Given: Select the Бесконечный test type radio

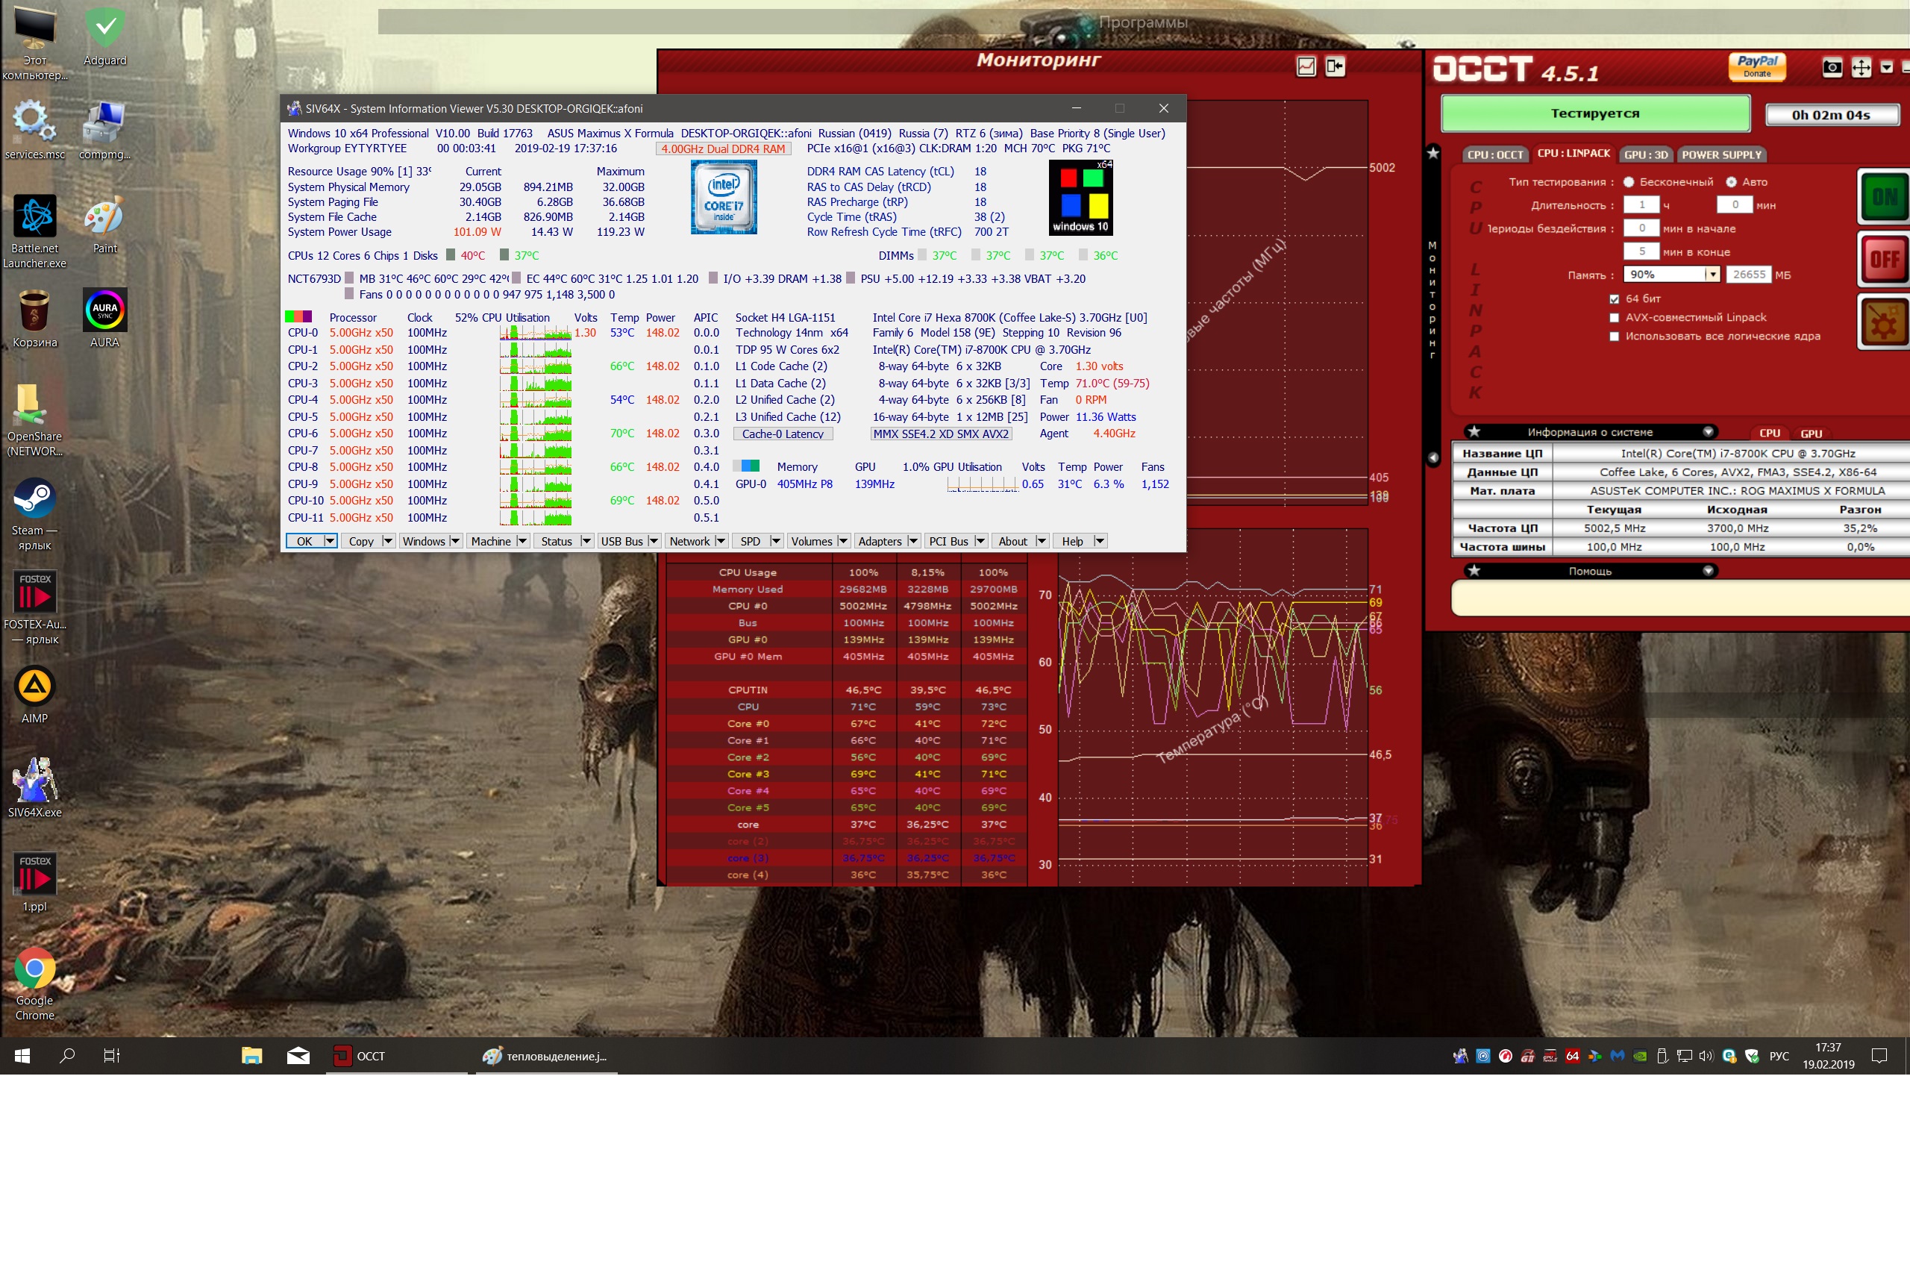Looking at the screenshot, I should (1629, 182).
